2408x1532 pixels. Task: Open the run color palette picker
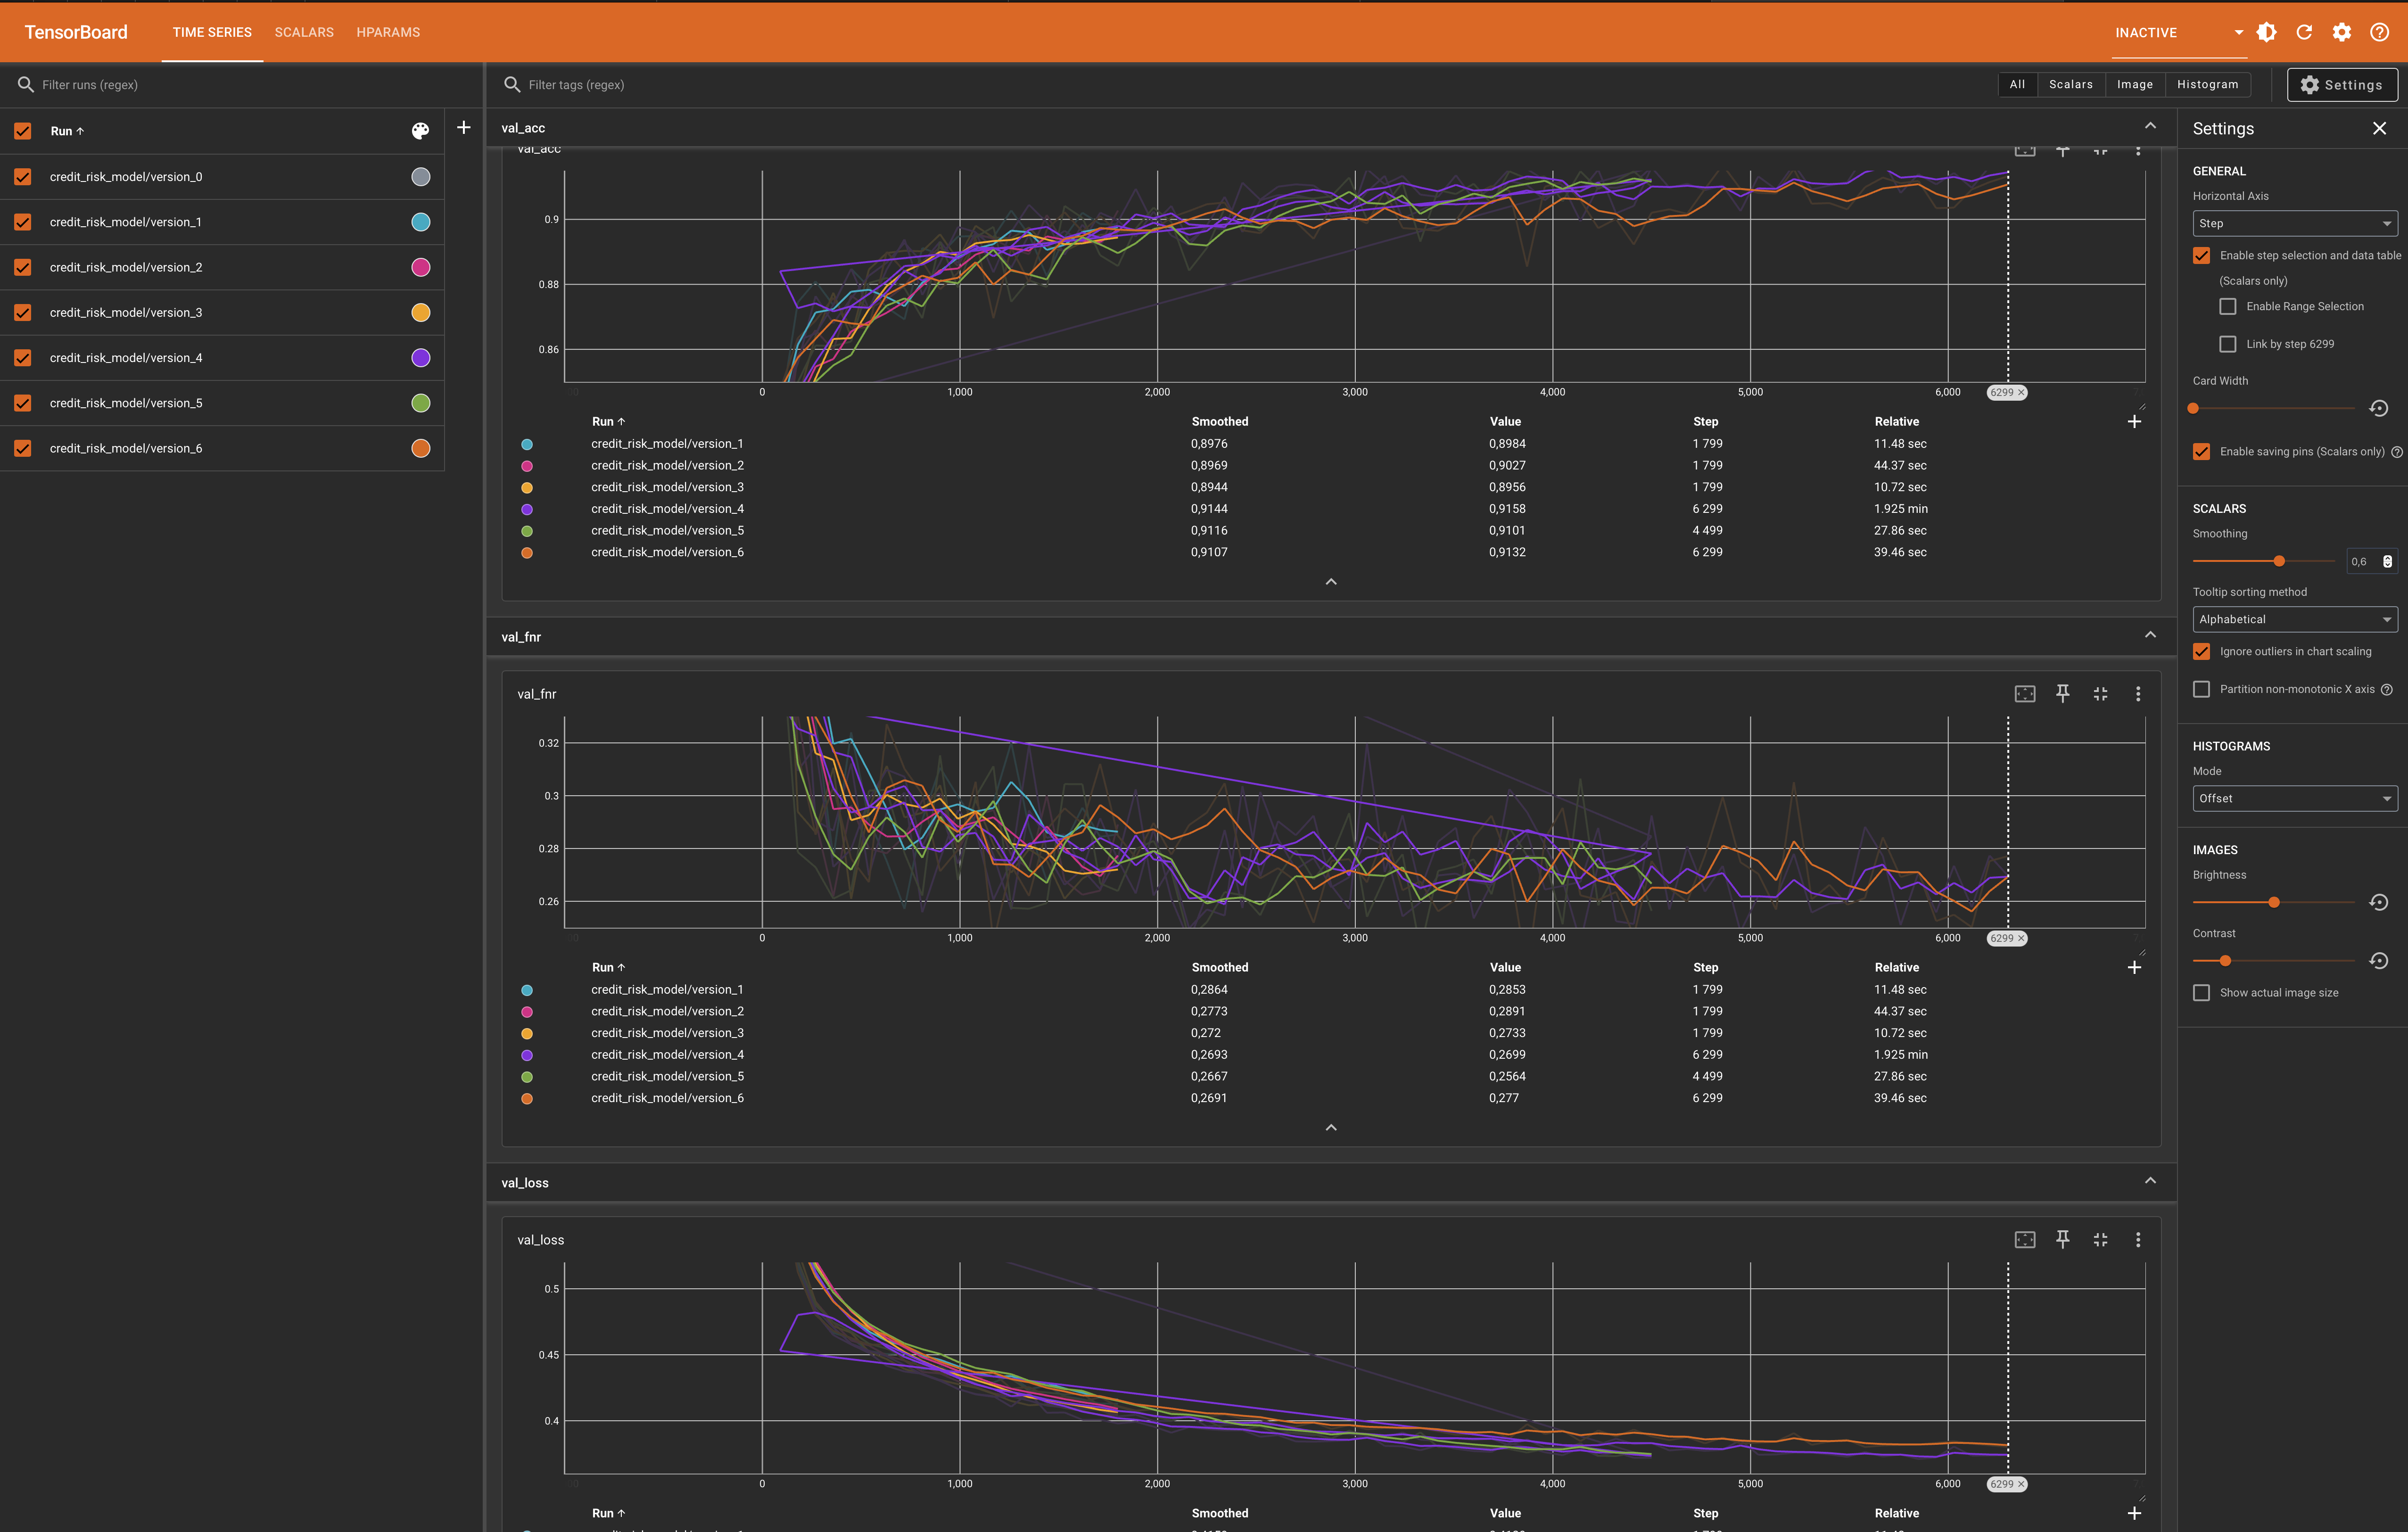tap(420, 130)
